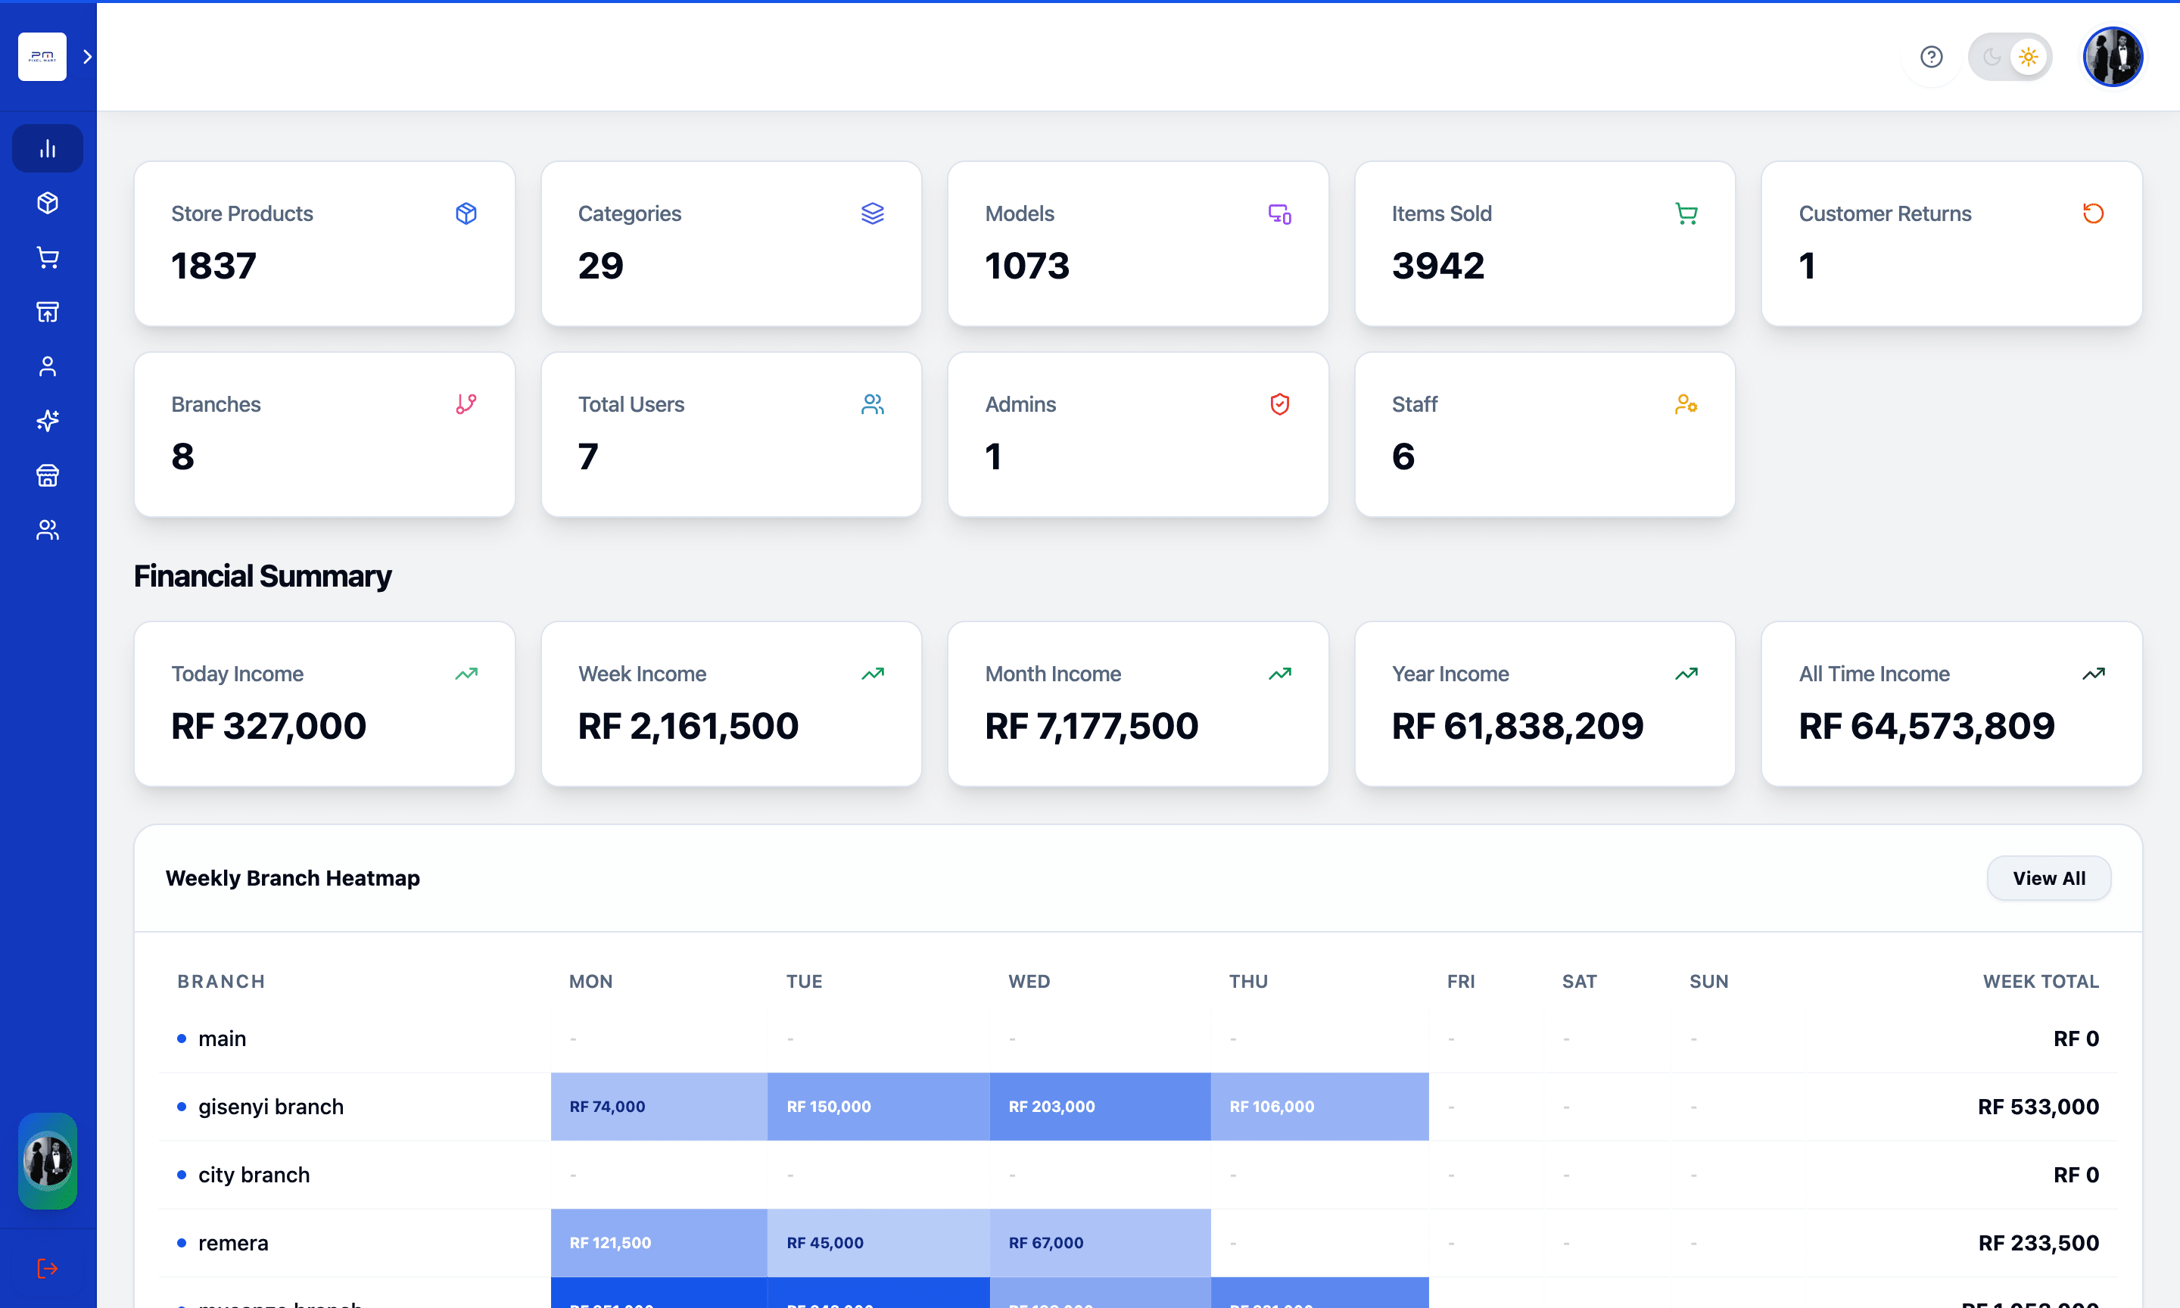2180x1308 pixels.
Task: Open the help question-mark button
Action: click(1931, 57)
